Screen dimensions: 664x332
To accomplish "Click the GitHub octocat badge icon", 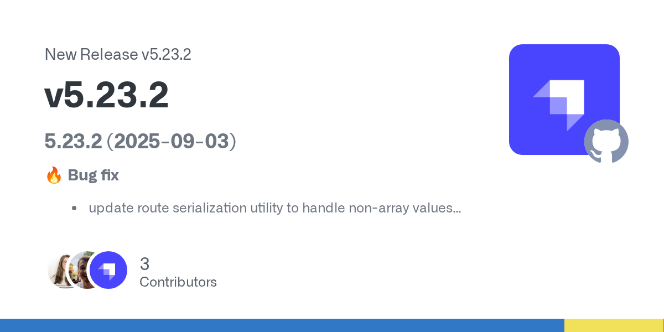I will [606, 142].
